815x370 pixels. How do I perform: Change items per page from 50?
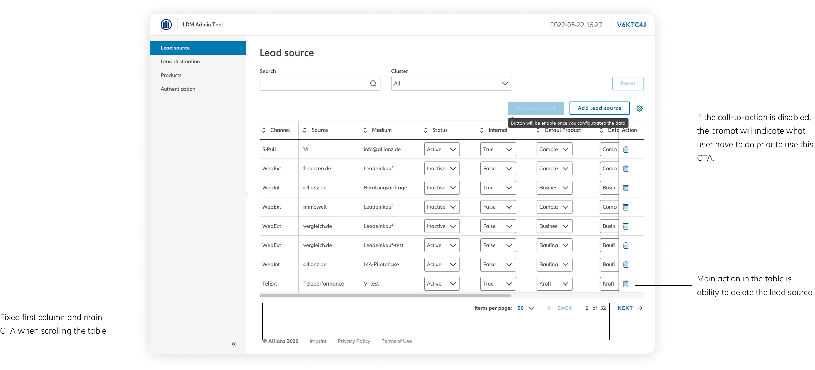tap(525, 308)
